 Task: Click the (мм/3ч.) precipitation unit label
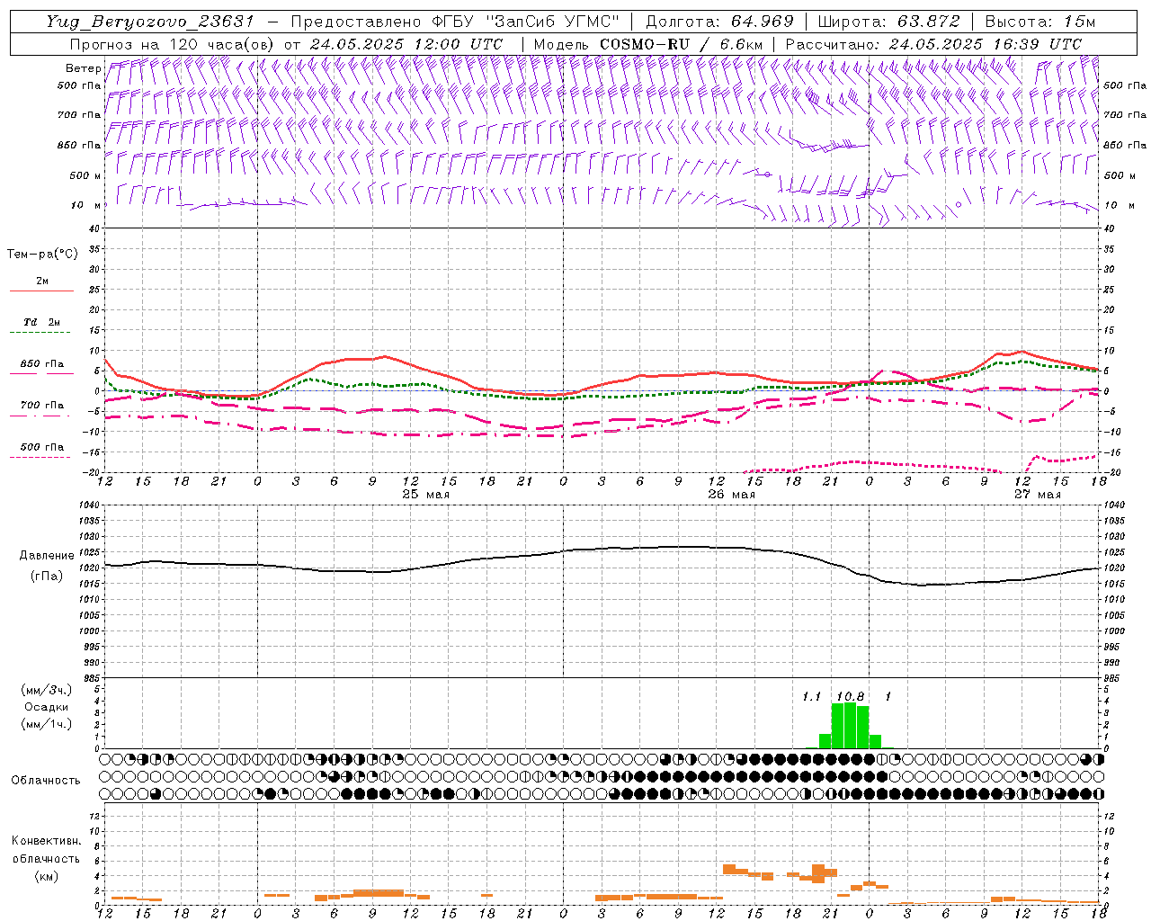(x=47, y=690)
